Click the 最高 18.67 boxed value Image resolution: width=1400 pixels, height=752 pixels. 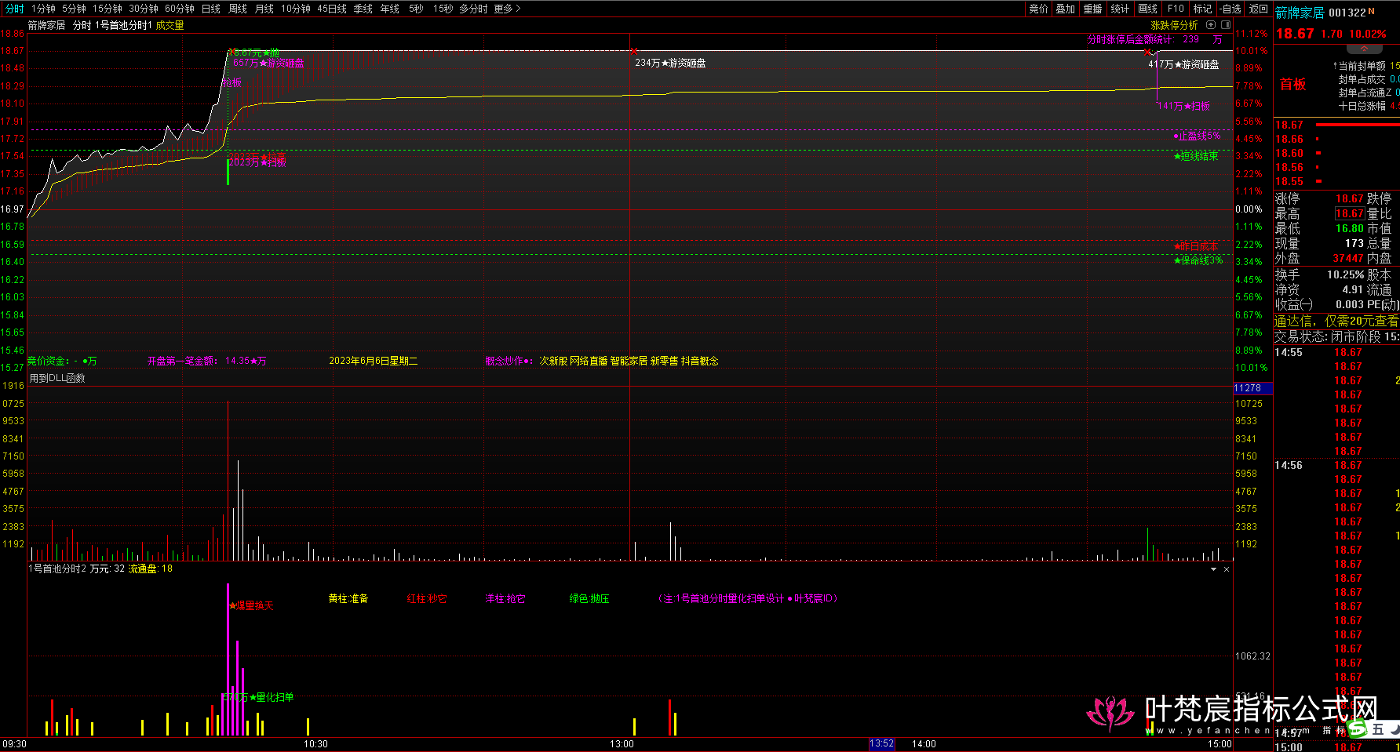(x=1350, y=213)
